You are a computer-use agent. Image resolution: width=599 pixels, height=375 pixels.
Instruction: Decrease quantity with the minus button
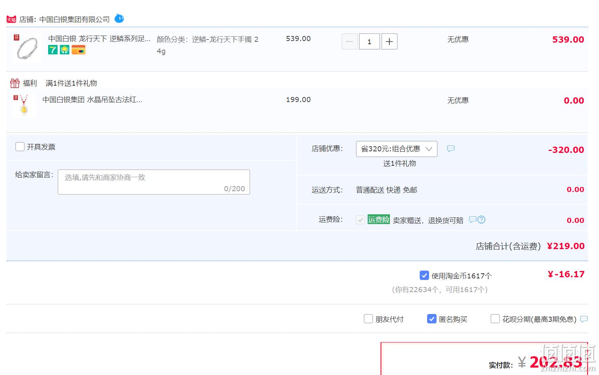pyautogui.click(x=350, y=41)
